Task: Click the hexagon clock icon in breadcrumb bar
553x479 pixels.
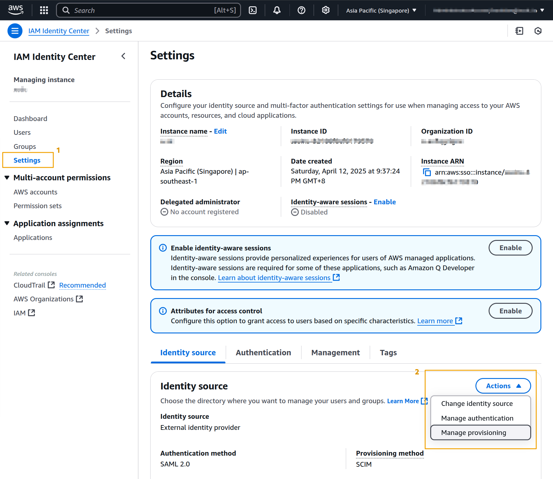Action: click(x=538, y=31)
